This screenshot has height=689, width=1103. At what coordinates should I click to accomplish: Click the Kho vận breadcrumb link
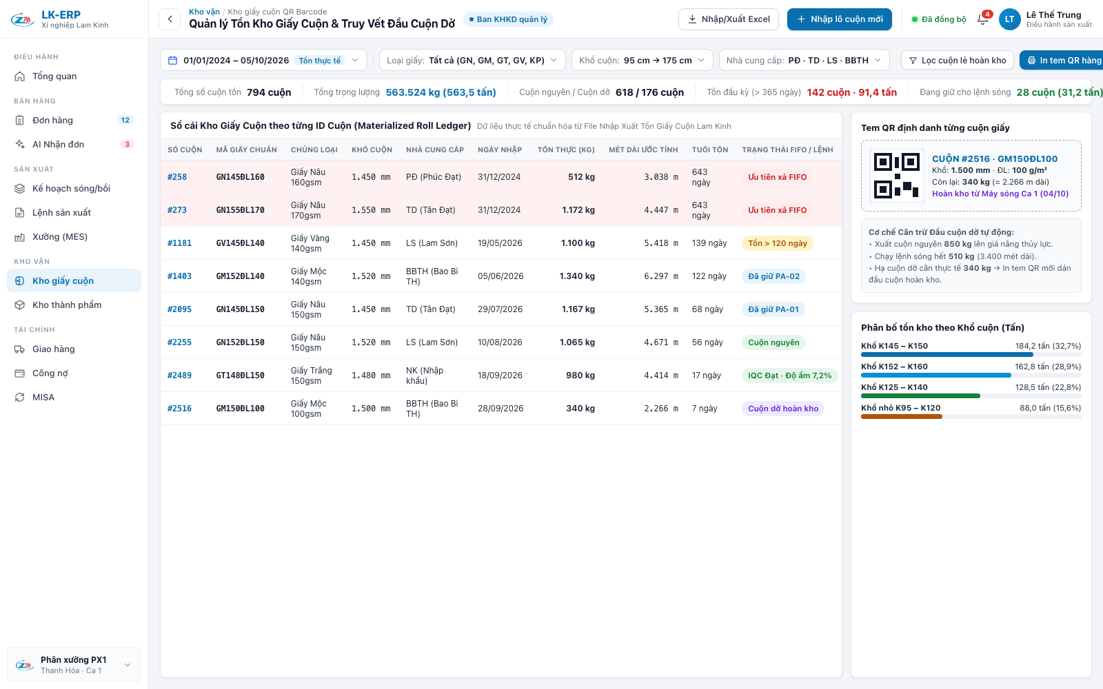205,12
